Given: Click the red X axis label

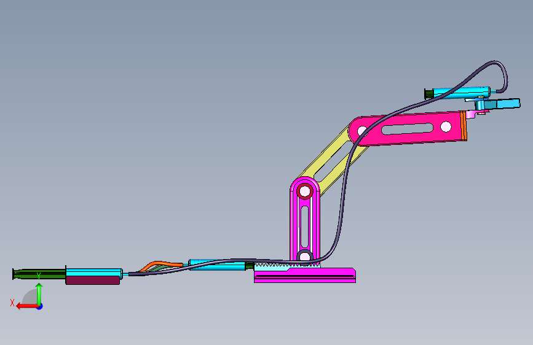Looking at the screenshot, I should 12,303.
